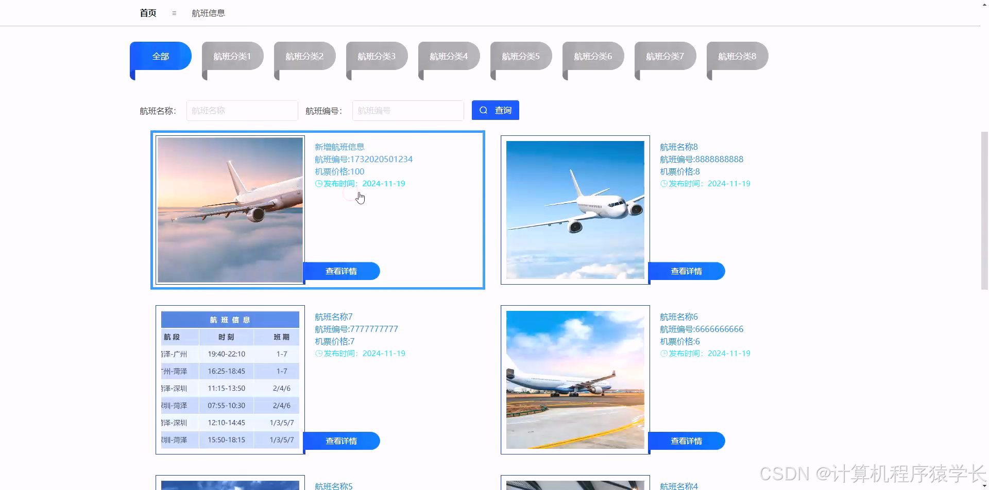Click the 航班名称8 title

[679, 147]
